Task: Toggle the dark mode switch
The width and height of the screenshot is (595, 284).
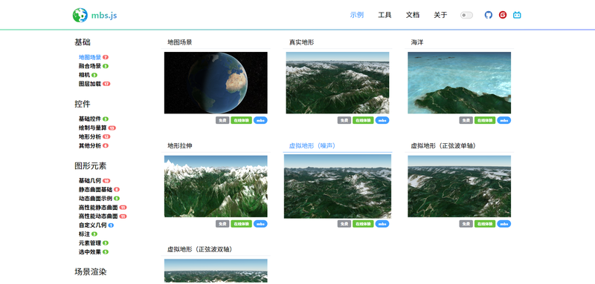Action: click(x=466, y=15)
